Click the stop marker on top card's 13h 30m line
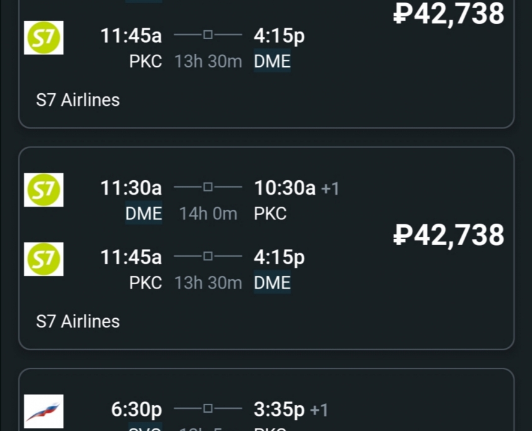This screenshot has width=532, height=431. [208, 35]
